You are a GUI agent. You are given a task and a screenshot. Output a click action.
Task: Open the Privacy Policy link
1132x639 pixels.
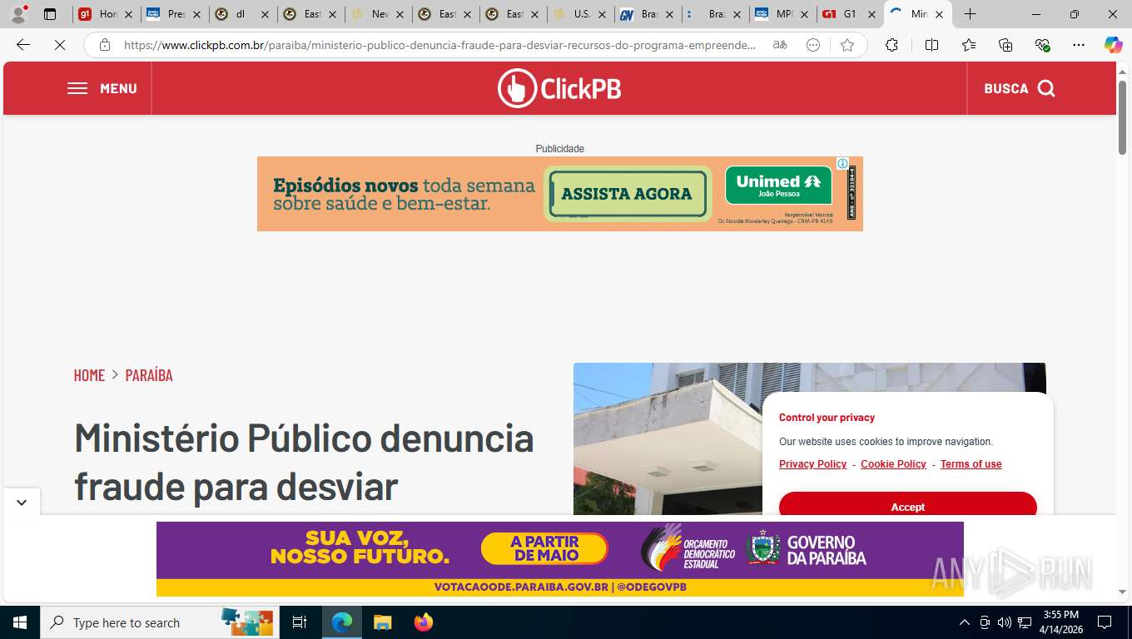812,464
